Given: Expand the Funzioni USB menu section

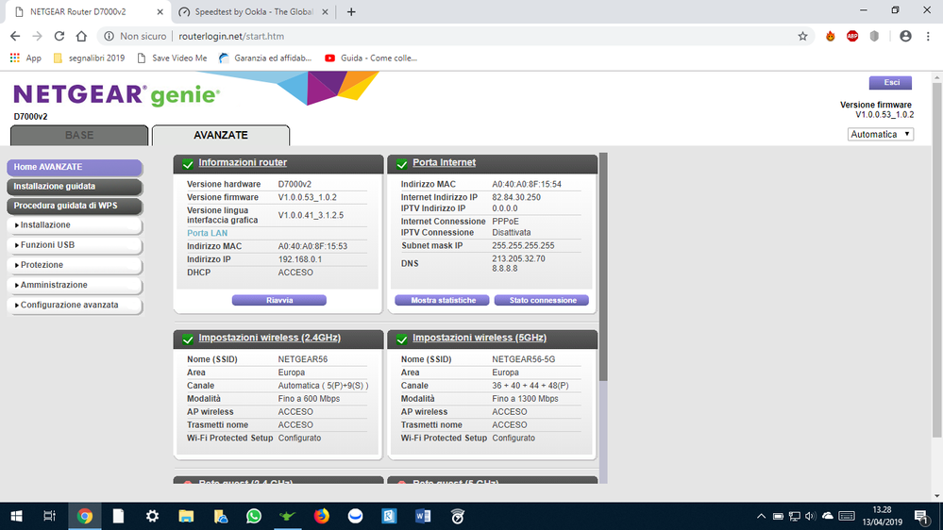Looking at the screenshot, I should pyautogui.click(x=75, y=245).
